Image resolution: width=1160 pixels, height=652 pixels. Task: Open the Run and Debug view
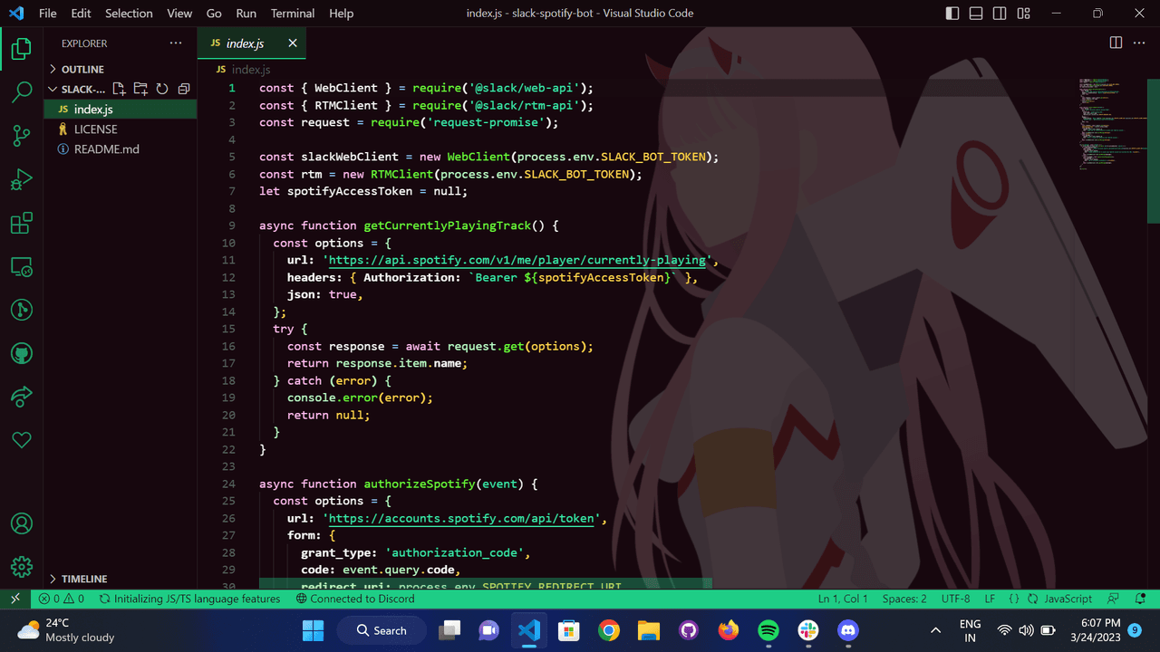coord(22,179)
